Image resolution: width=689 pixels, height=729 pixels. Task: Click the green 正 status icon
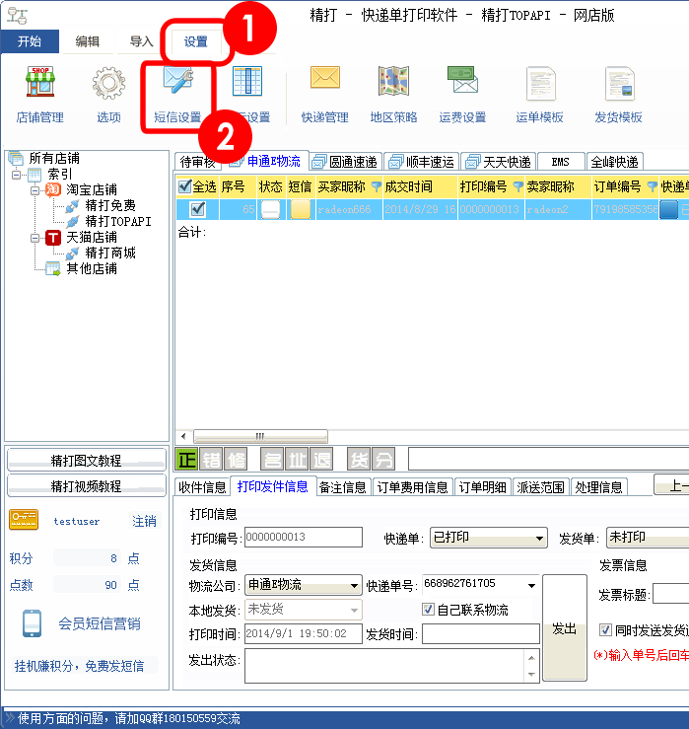186,460
